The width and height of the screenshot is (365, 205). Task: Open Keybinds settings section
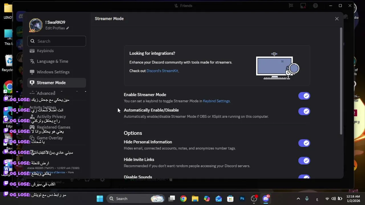tap(56, 51)
